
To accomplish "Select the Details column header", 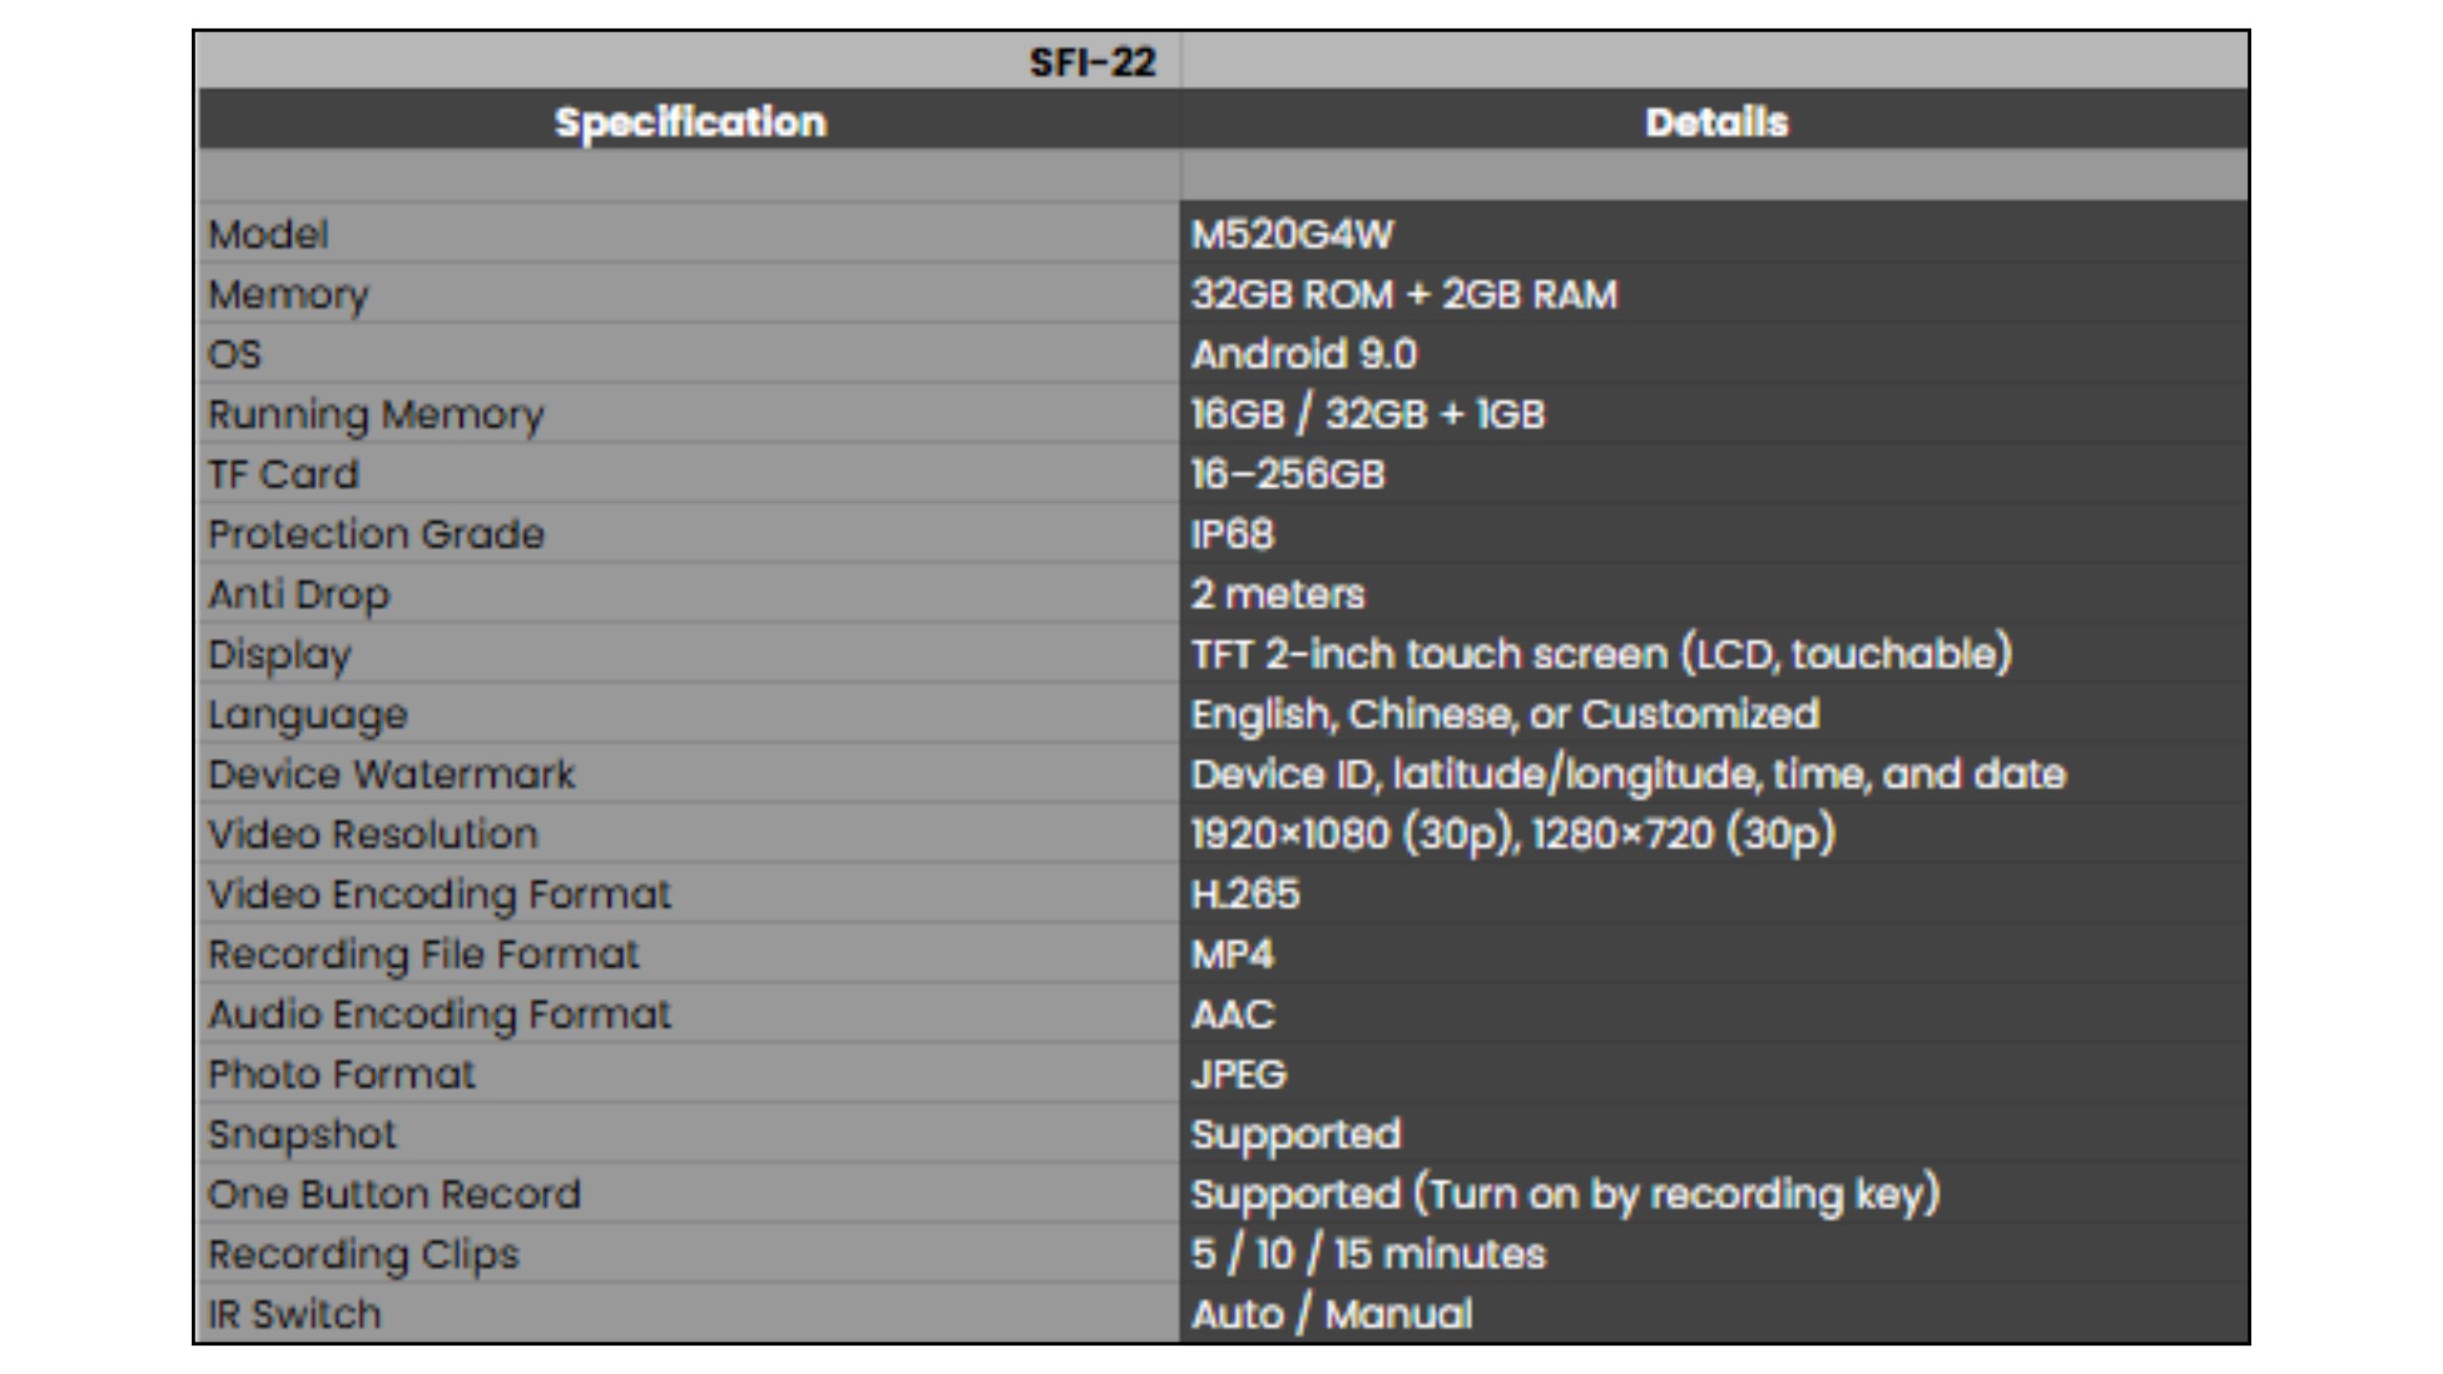I will pos(1716,122).
